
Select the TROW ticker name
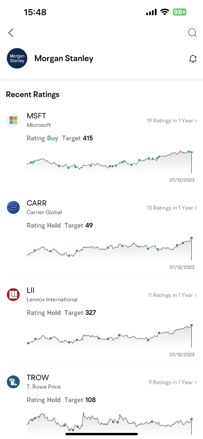point(38,378)
